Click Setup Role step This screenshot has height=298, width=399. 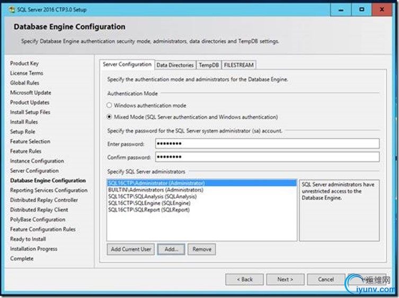(x=23, y=132)
